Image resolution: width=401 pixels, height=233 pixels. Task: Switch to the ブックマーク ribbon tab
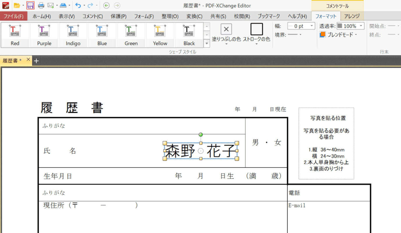point(269,16)
